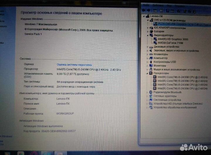
Task: Click Активация Windows выполнена text
Action: point(43,126)
